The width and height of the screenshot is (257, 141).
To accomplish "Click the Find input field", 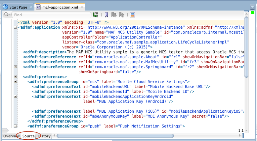I will pyautogui.click(x=52, y=15).
